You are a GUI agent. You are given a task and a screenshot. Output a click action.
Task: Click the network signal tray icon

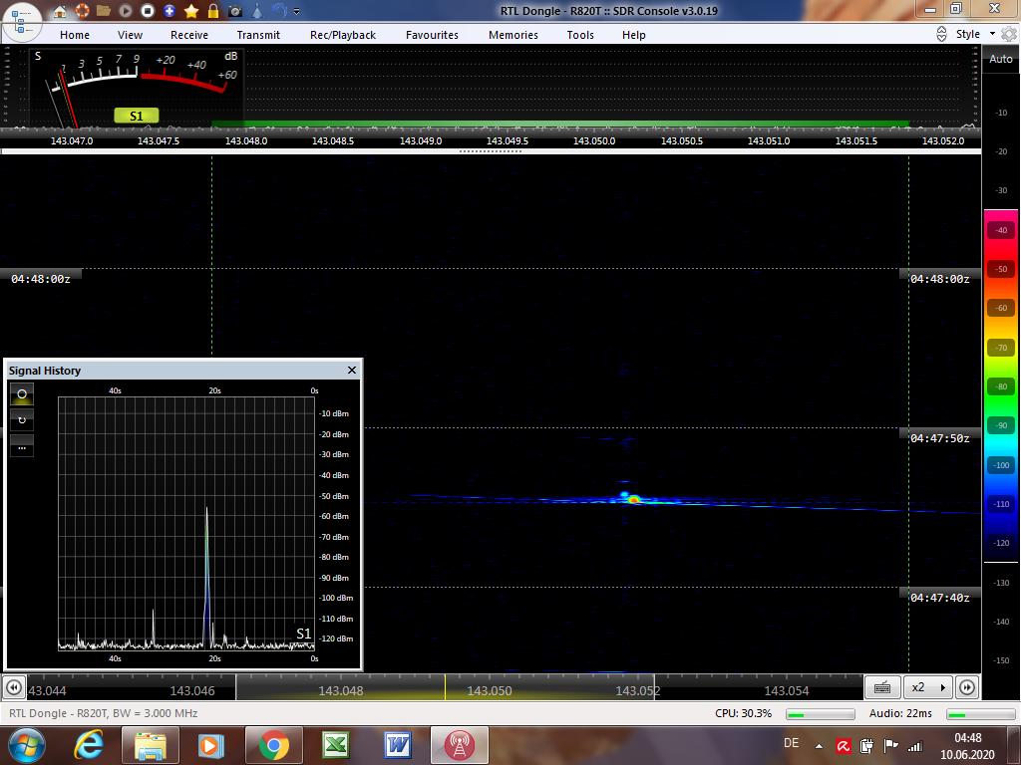915,746
